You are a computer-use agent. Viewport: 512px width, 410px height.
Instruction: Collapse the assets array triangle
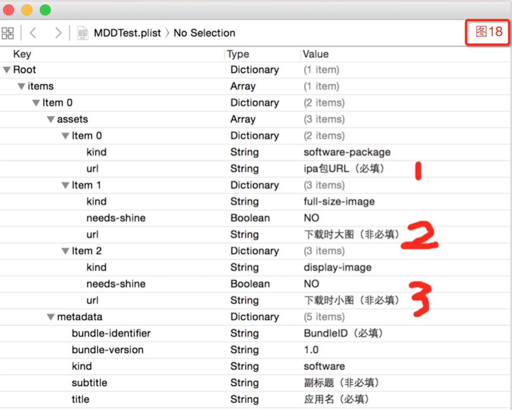(51, 120)
